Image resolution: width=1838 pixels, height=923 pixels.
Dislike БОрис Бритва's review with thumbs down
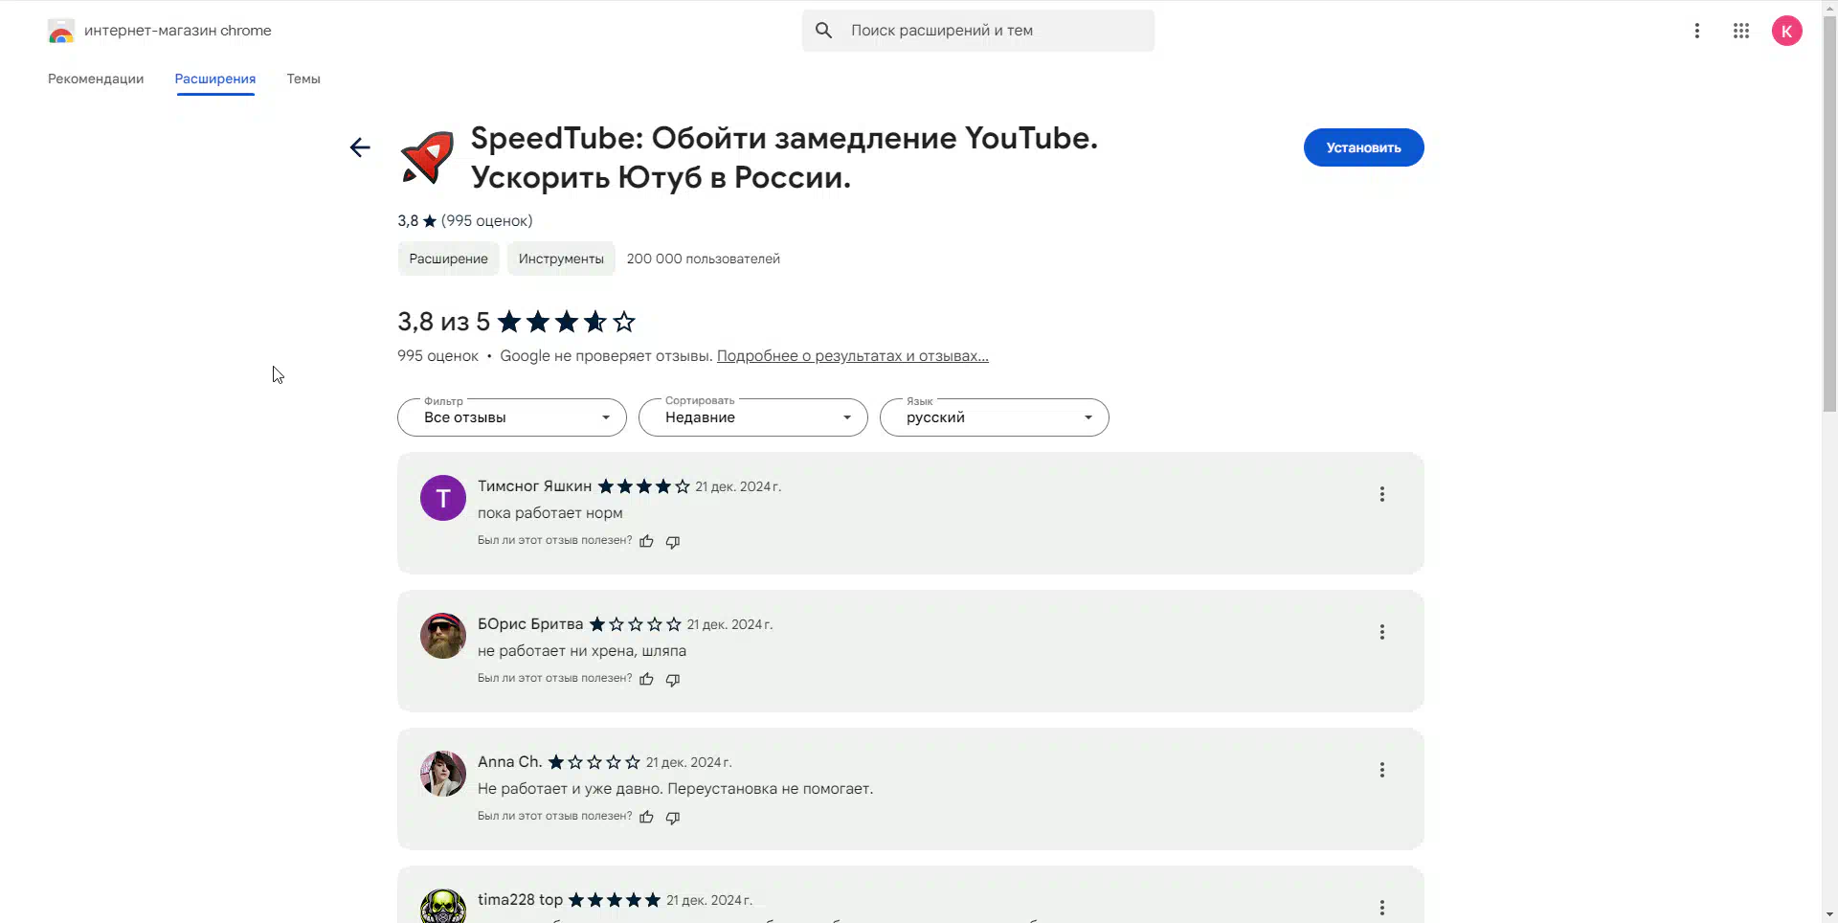tap(673, 679)
